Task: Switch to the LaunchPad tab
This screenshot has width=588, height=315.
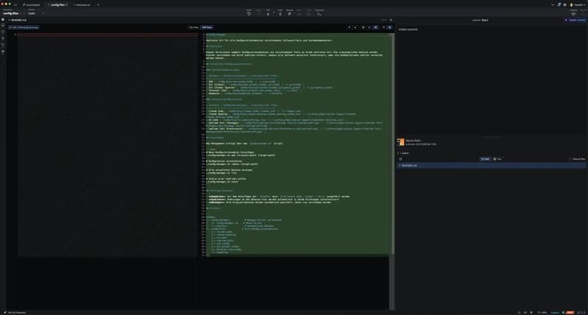Action: (x=32, y=5)
